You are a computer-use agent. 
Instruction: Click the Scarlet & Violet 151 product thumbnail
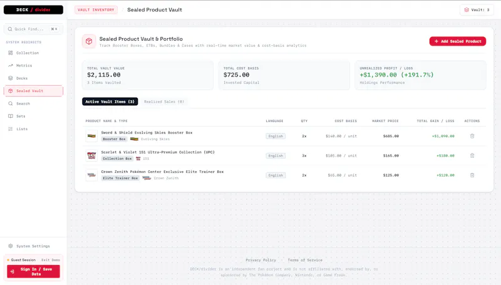pos(91,155)
